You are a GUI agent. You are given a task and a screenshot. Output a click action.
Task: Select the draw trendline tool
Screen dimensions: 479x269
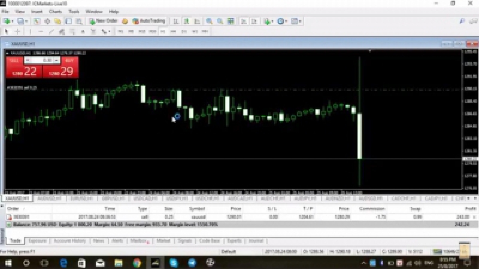[51, 31]
